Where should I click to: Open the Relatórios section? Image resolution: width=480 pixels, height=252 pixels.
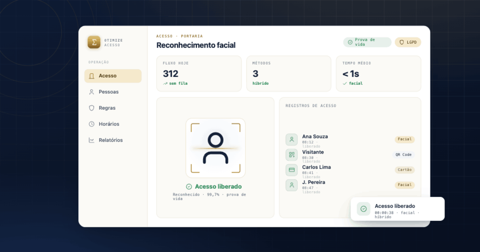[113, 140]
